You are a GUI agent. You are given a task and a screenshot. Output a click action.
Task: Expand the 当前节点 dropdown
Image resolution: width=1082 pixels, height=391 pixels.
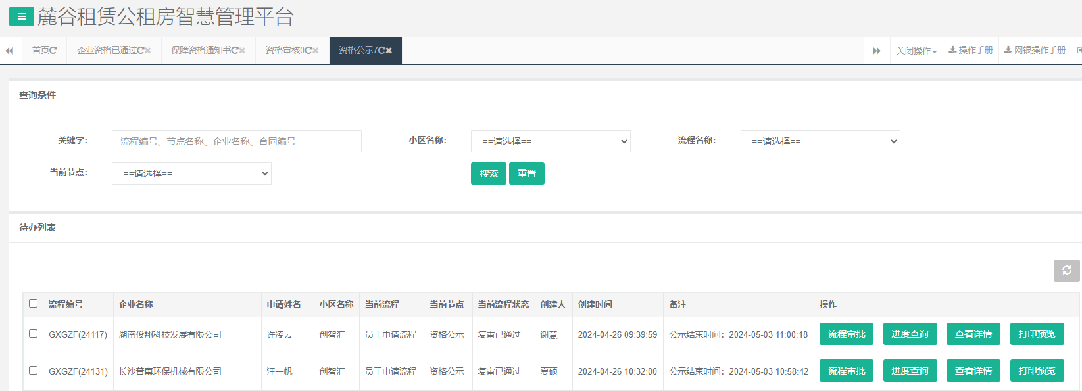coord(191,173)
